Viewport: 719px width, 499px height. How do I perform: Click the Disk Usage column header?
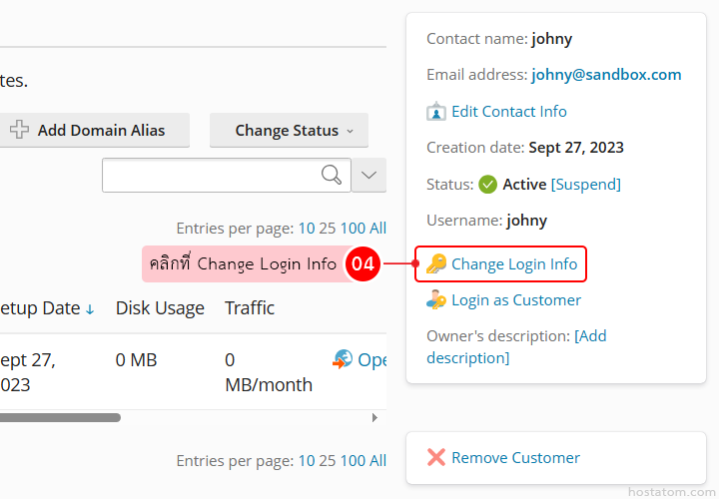coord(160,308)
